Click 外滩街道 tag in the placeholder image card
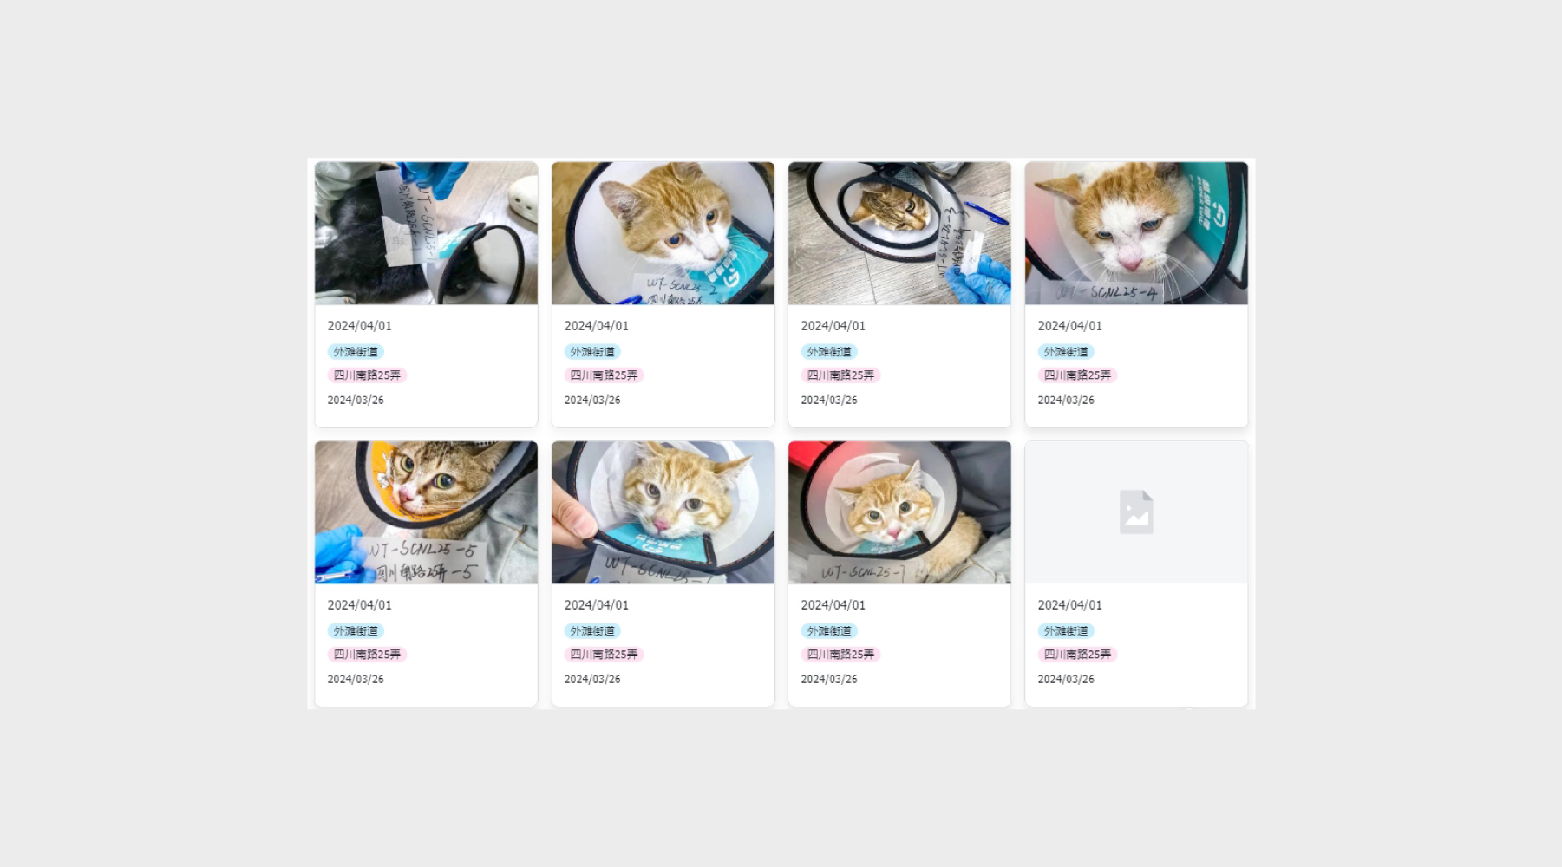The image size is (1562, 867). tap(1066, 631)
